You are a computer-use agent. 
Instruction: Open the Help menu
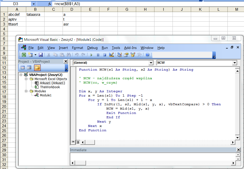point(161,48)
